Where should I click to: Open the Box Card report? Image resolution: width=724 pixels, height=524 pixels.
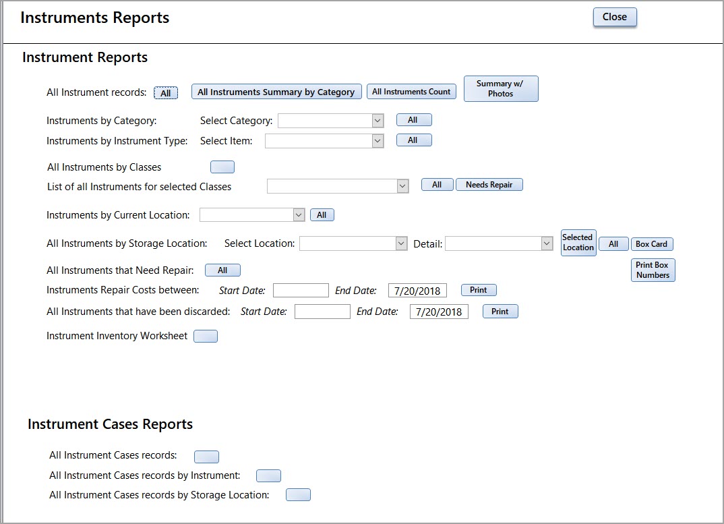point(652,243)
